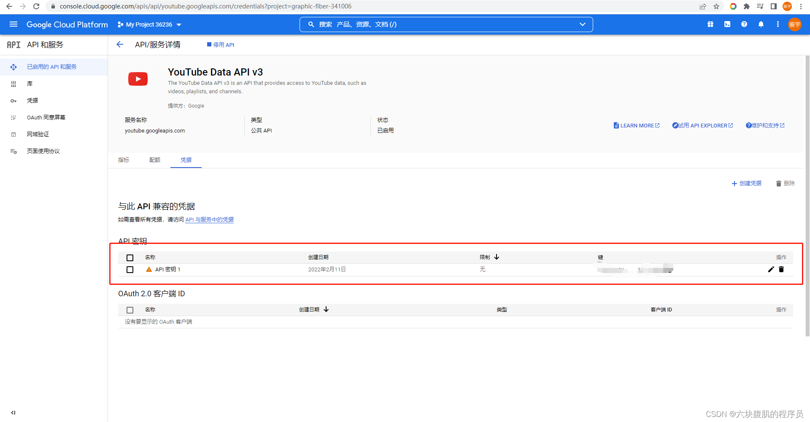The height and width of the screenshot is (422, 810).
Task: Click the 创建凭据 button
Action: [x=746, y=183]
